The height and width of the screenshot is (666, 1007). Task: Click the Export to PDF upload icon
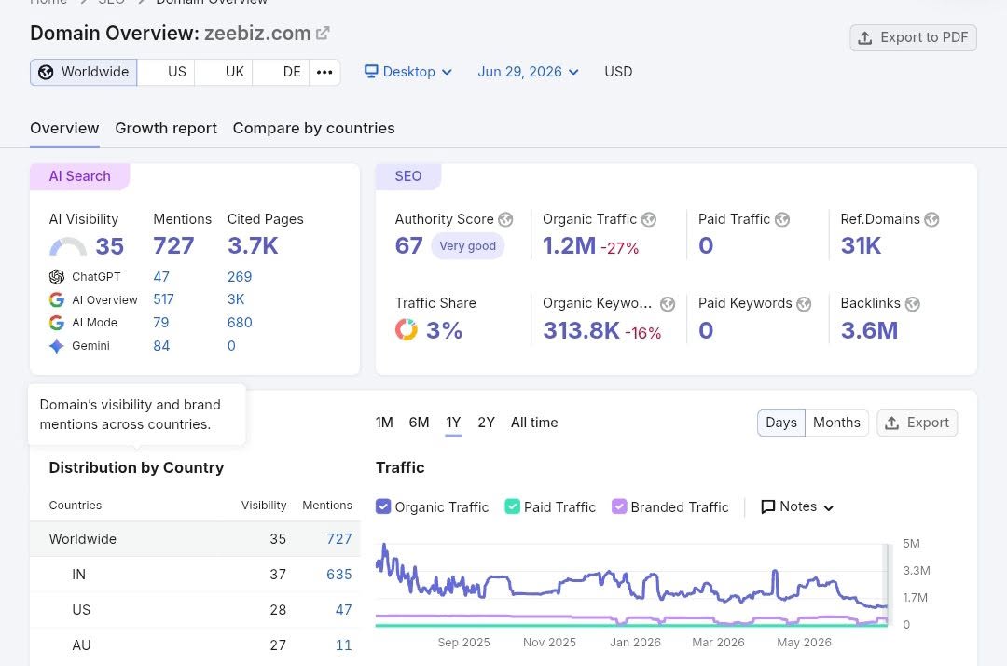click(865, 38)
